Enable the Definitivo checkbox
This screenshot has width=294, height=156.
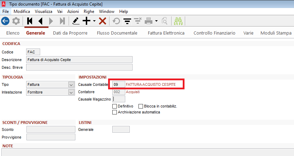click(x=114, y=106)
